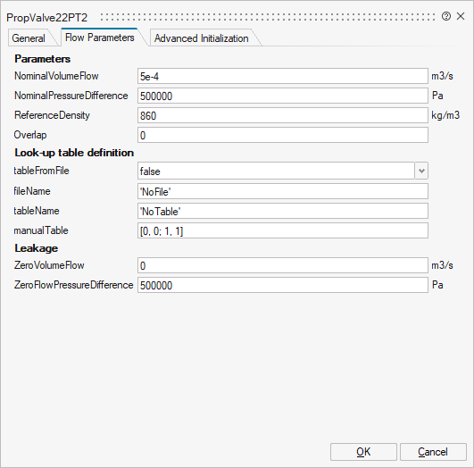Open the Advanced Initialization tab
The image size is (474, 468).
click(x=202, y=38)
